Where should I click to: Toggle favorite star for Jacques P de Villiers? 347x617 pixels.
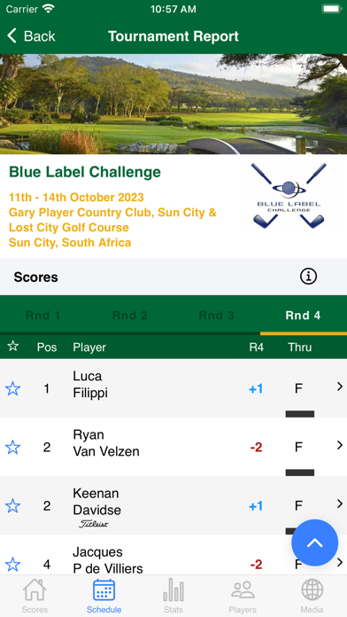pyautogui.click(x=12, y=565)
